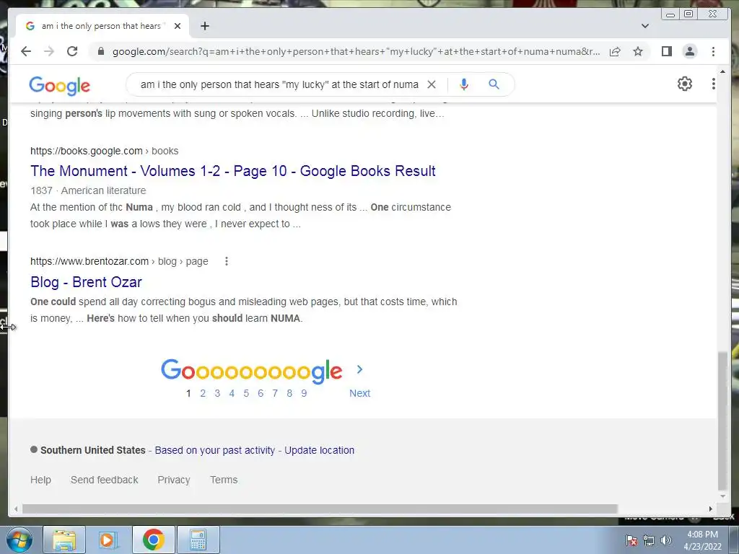Screen dimensions: 739x554
Task: Open Windows Explorer from taskbar
Action: click(64, 540)
